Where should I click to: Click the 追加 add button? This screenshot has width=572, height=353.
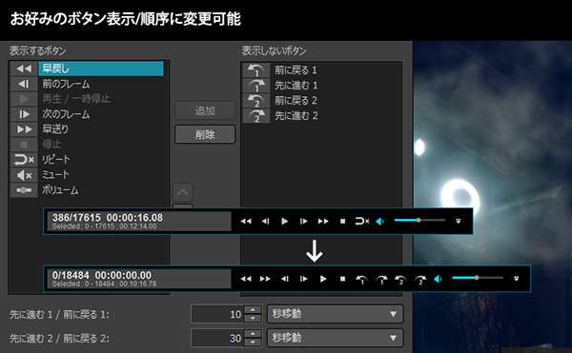(x=205, y=110)
